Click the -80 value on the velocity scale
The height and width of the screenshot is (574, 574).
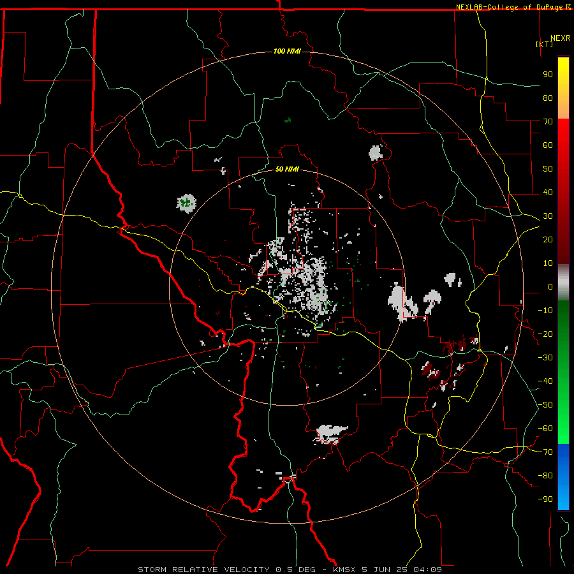(545, 476)
